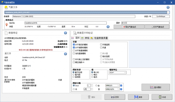
Task: Check 晴空指数 Kt
Action: (x=74, y=62)
